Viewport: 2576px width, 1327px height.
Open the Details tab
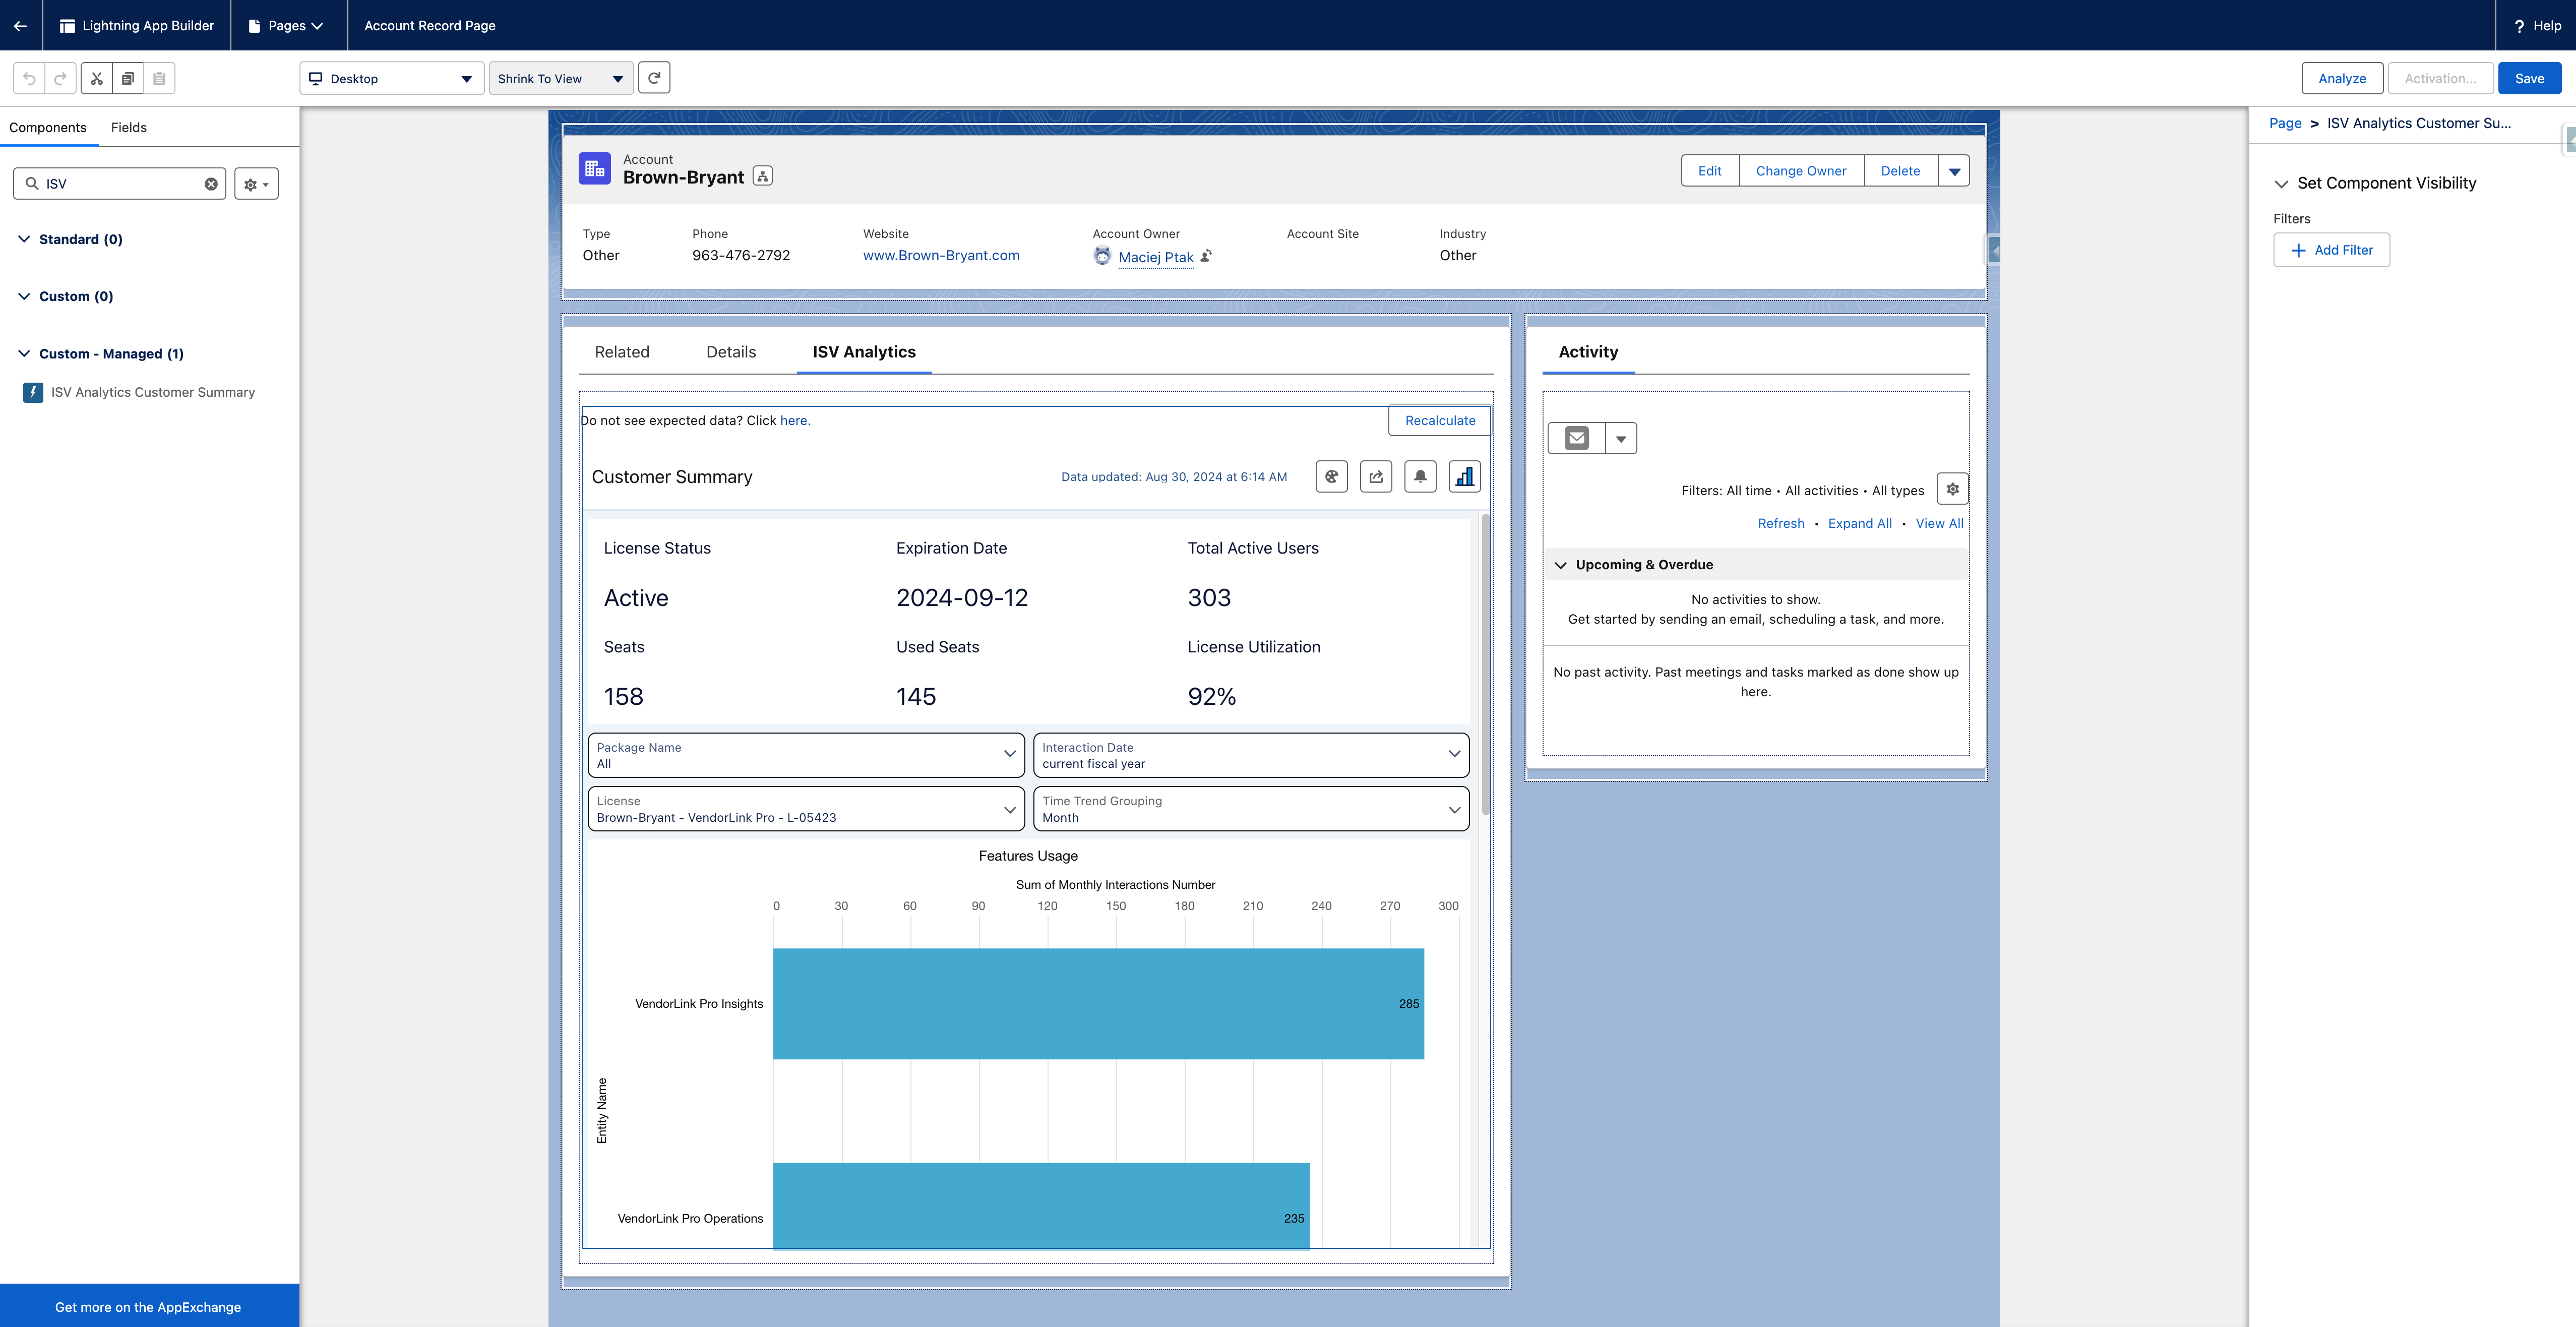point(731,352)
